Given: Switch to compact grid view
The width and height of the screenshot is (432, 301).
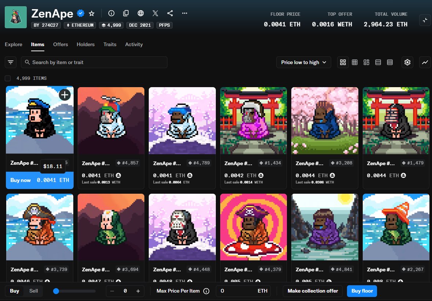Looking at the screenshot, I should [x=355, y=62].
